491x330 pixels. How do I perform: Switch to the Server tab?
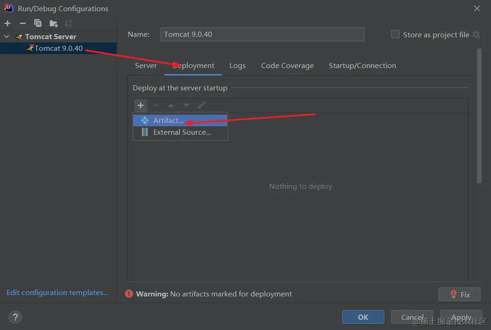146,66
